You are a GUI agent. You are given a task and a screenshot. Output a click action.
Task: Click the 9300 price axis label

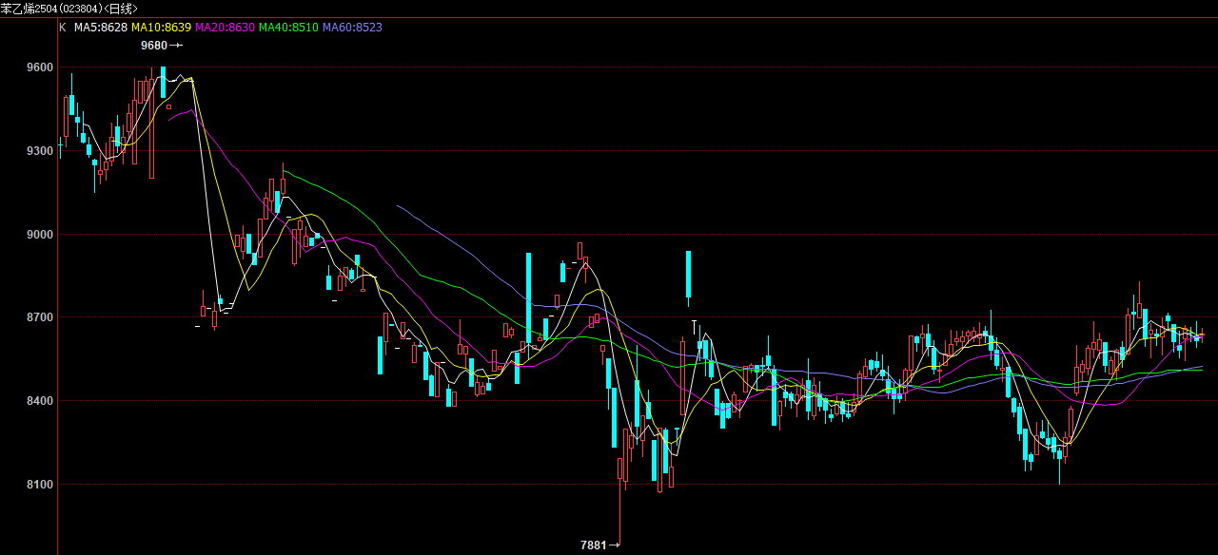coord(39,151)
